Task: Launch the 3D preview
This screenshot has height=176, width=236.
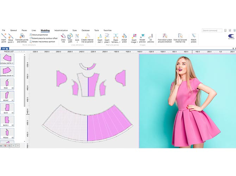Action: coord(150,37)
